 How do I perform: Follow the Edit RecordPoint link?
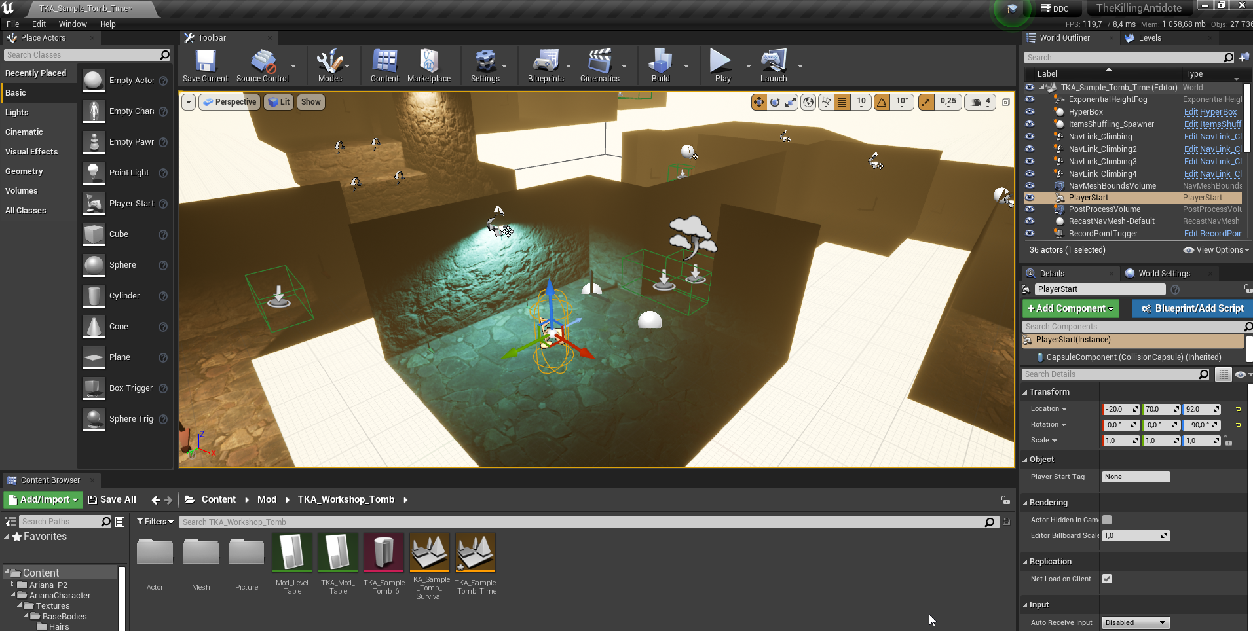1213,234
